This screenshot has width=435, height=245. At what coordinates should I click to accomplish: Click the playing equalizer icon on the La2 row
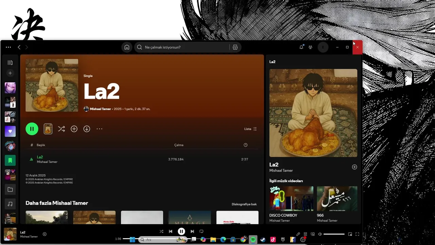coord(32,159)
